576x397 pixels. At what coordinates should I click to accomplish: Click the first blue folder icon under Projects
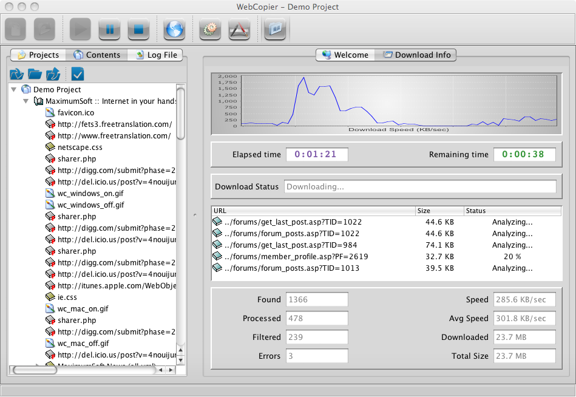click(16, 74)
